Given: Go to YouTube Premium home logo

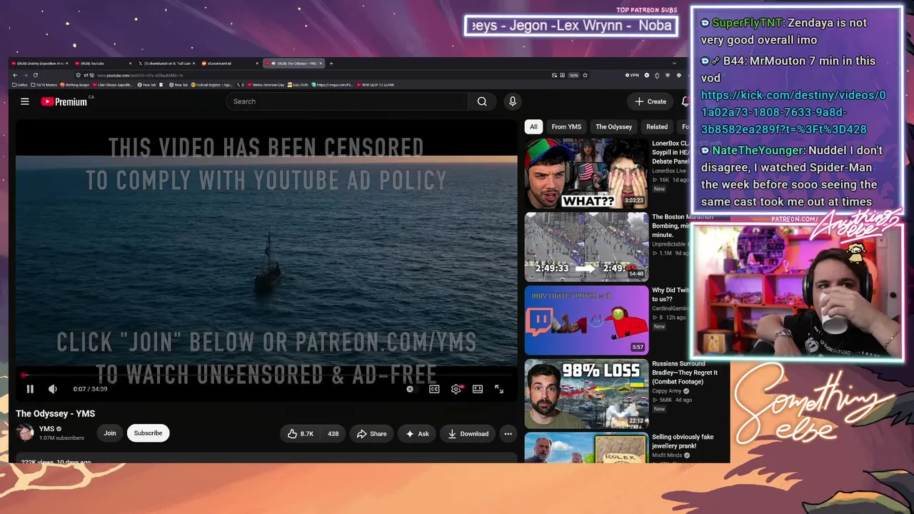Looking at the screenshot, I should [x=64, y=101].
